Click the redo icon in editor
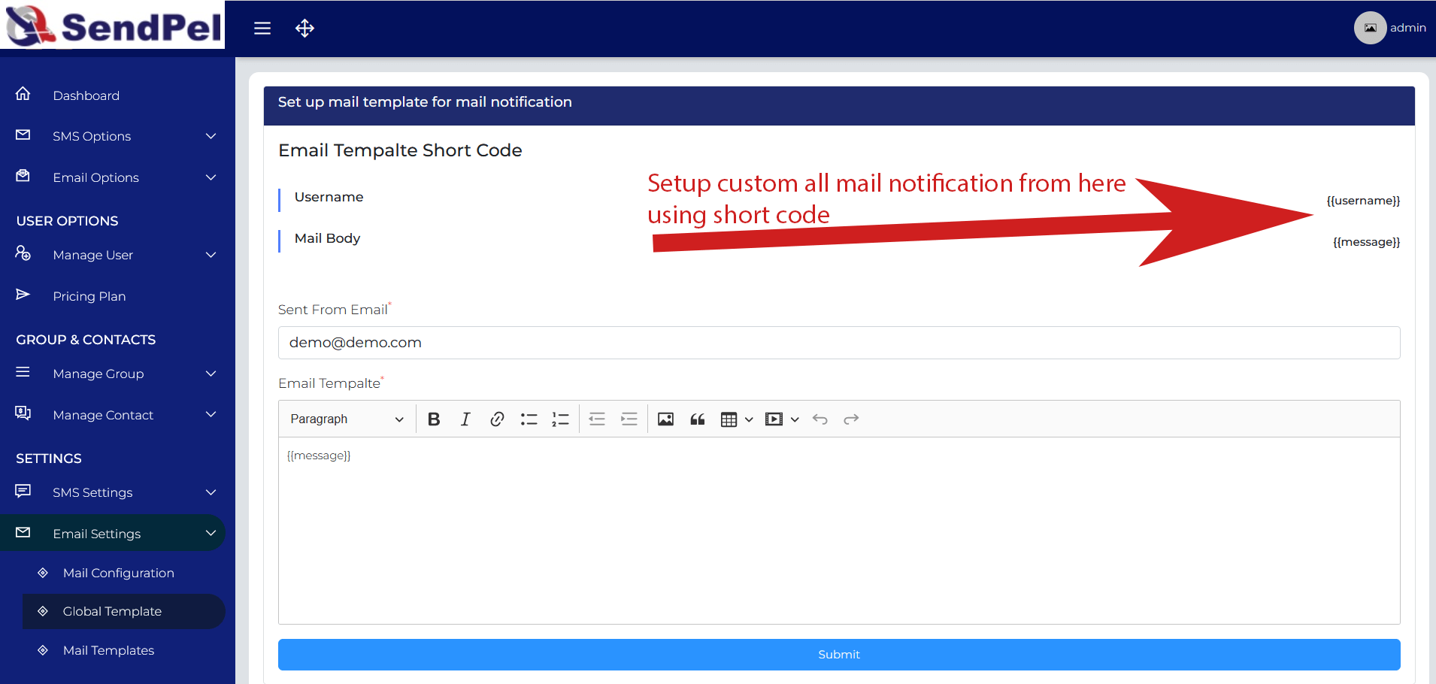The image size is (1436, 684). (x=851, y=419)
